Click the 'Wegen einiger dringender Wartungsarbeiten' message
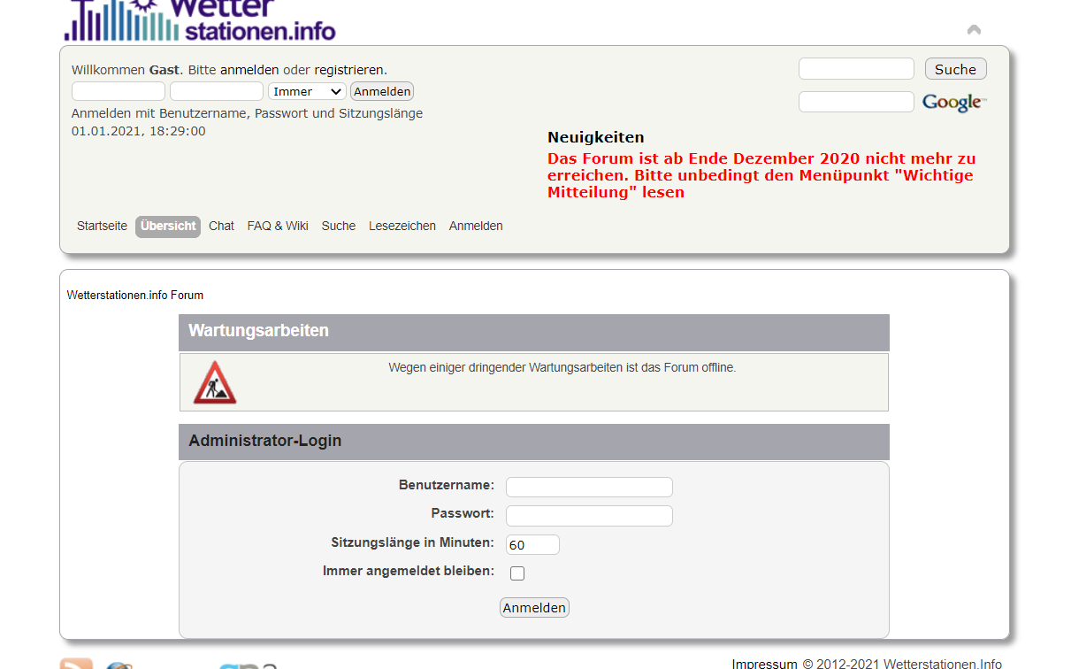This screenshot has height=669, width=1071. click(x=562, y=367)
